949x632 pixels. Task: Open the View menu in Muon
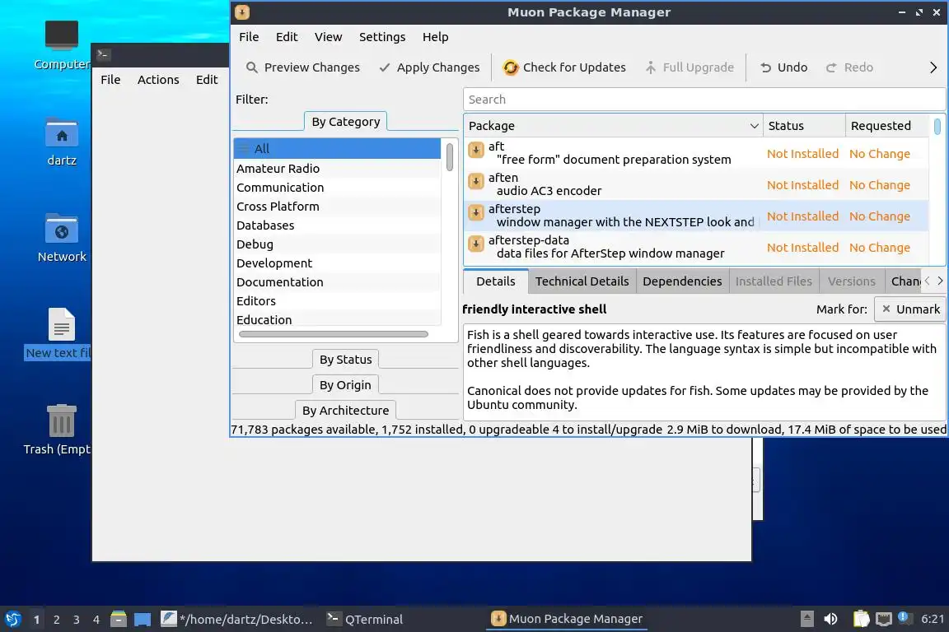point(328,37)
